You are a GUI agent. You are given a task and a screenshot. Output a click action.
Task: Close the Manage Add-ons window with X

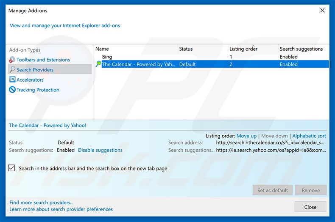[322, 10]
